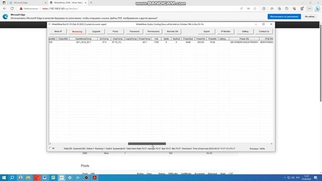Image resolution: width=322 pixels, height=181 pixels.
Task: Click the table's right scroll arrow
Action: tap(272, 144)
